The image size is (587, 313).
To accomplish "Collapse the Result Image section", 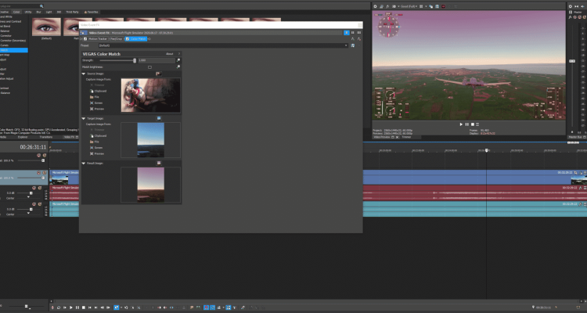I will pos(84,164).
